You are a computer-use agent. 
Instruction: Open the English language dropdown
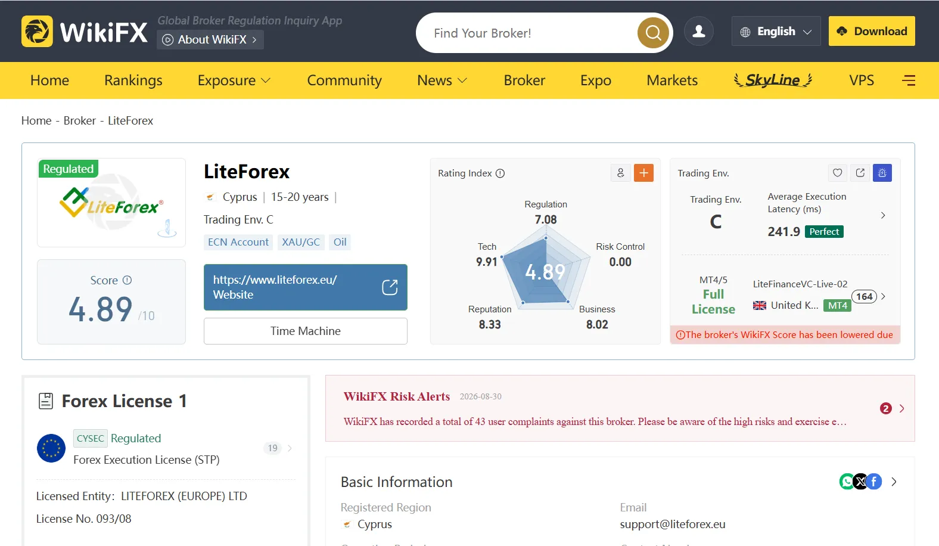pos(776,31)
